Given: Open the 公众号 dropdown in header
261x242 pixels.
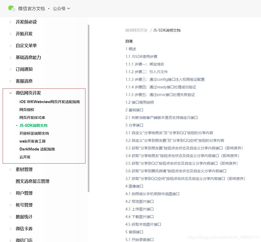Looking at the screenshot, I should click(x=62, y=8).
